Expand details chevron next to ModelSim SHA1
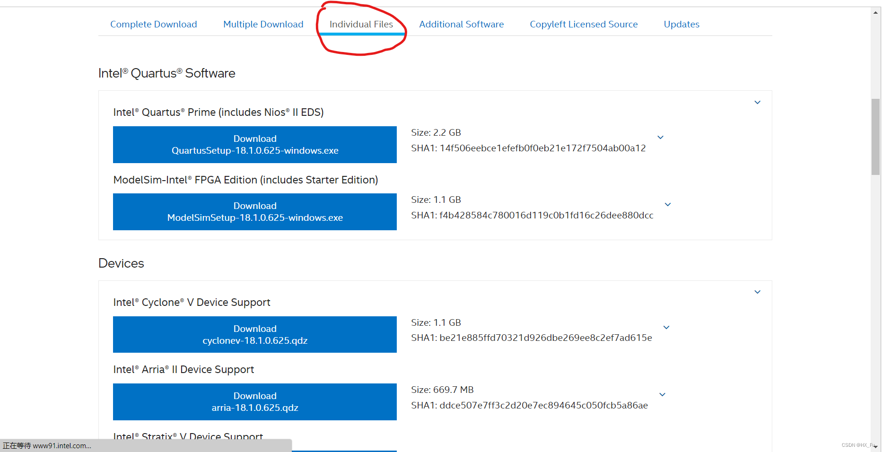This screenshot has height=452, width=882. (668, 205)
